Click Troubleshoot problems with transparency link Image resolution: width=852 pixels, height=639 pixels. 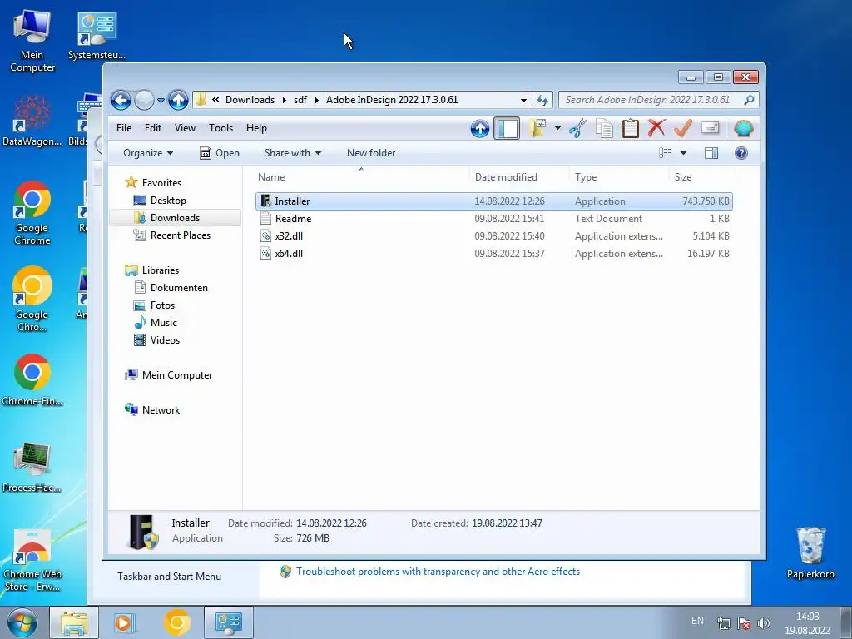(x=438, y=572)
